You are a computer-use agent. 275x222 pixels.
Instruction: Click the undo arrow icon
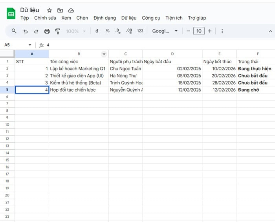(26, 31)
